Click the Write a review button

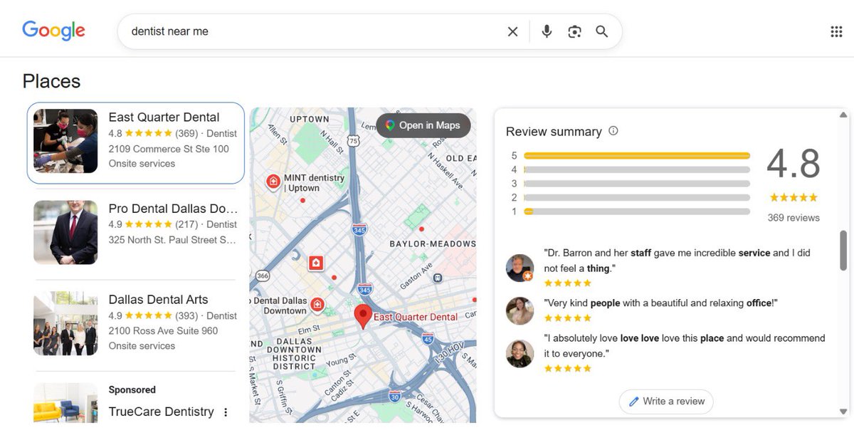(666, 402)
